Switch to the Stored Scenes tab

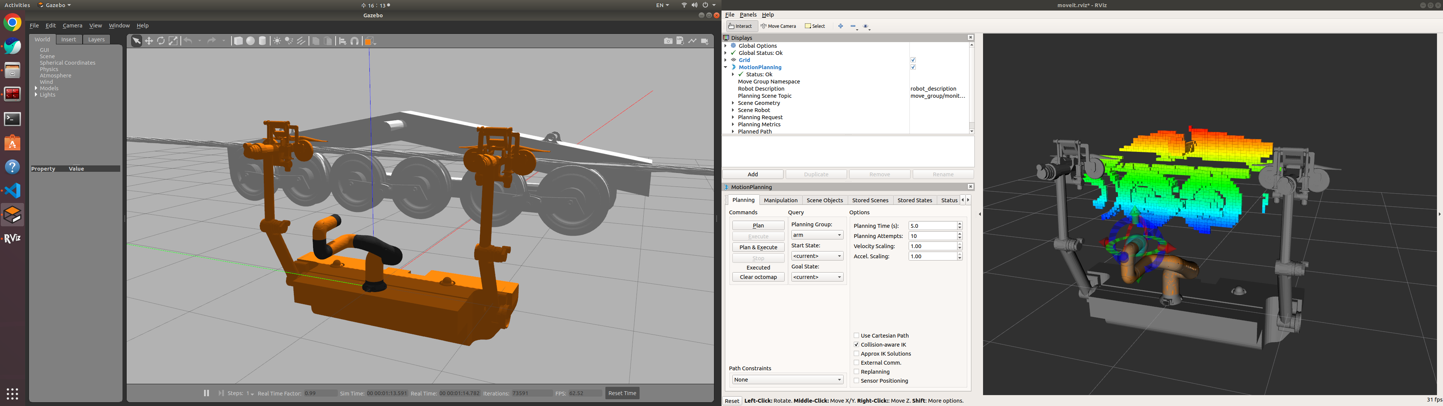pos(870,200)
